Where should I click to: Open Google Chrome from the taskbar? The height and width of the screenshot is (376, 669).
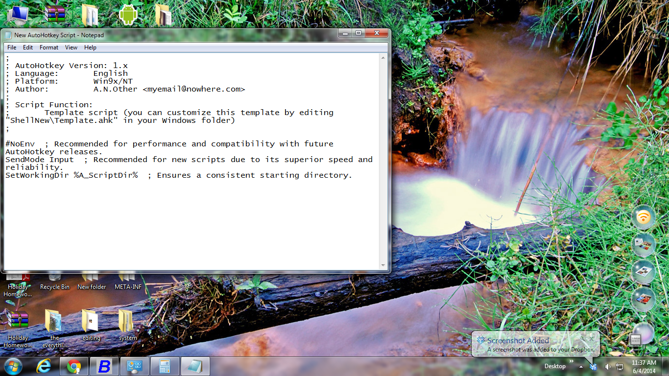point(74,366)
